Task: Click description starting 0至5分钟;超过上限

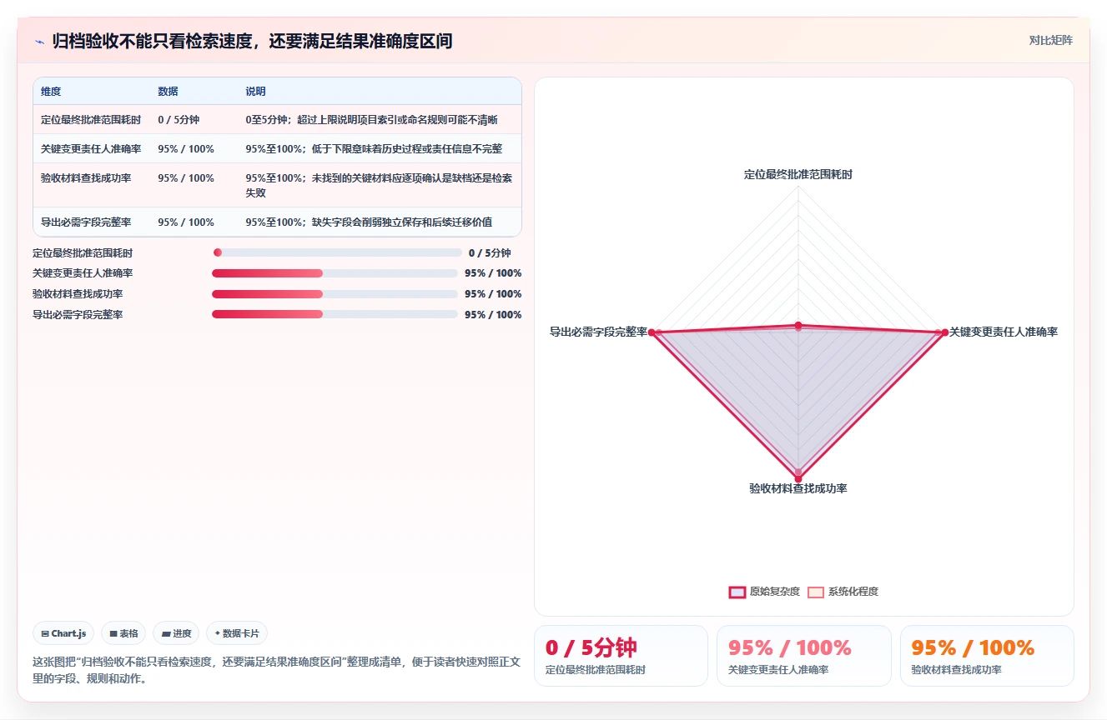Action: 371,120
